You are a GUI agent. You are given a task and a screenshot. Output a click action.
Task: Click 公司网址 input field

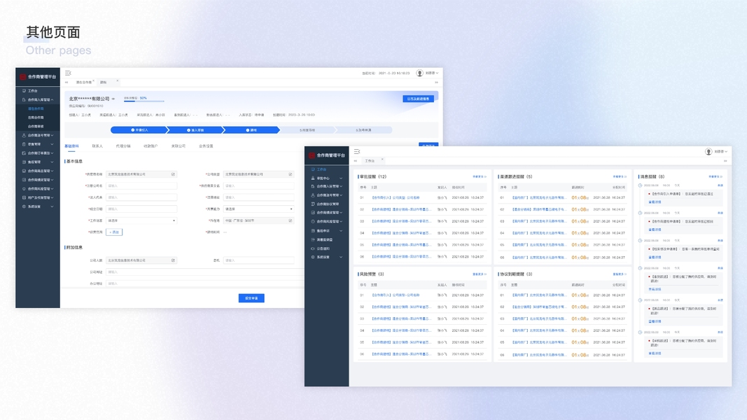point(205,272)
